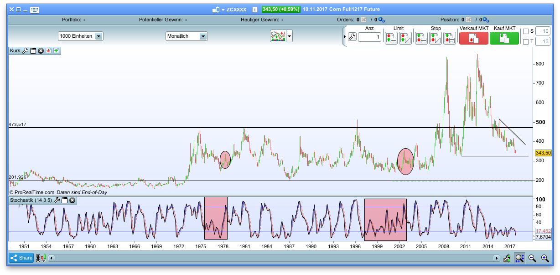Zoom in using the plus magnifier icon
Screen dimensions: 560x275
click(545, 258)
